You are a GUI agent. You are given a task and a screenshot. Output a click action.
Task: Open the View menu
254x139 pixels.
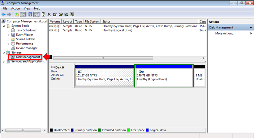pos(27,8)
